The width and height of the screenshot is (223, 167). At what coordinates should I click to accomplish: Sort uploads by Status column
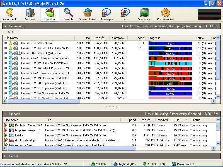coord(203,120)
